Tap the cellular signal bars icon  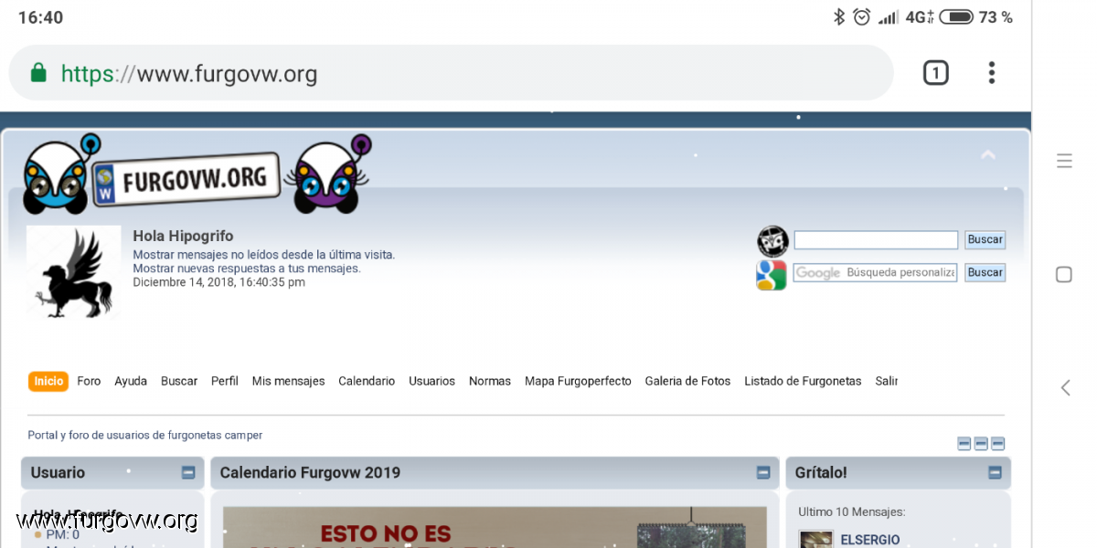pos(888,16)
